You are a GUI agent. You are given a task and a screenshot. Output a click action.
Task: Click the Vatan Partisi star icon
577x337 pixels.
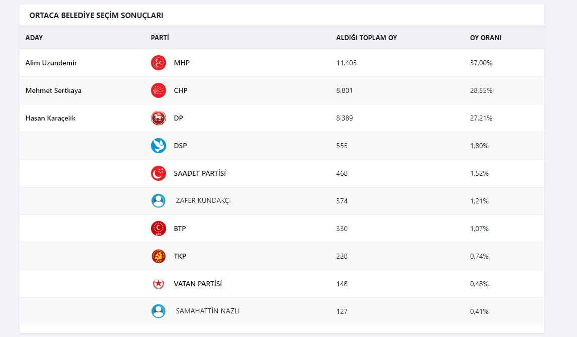159,284
